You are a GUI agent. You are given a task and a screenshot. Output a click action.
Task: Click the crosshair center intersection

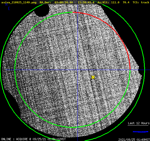(77, 70)
